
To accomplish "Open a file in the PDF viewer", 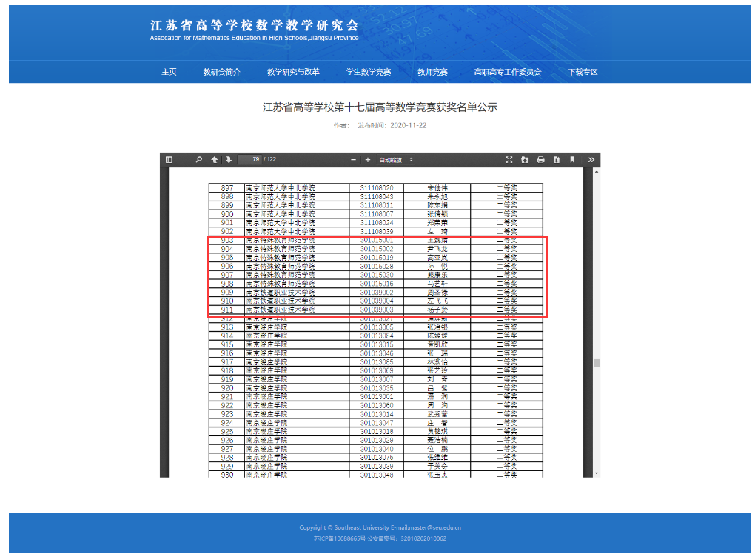I will click(525, 160).
